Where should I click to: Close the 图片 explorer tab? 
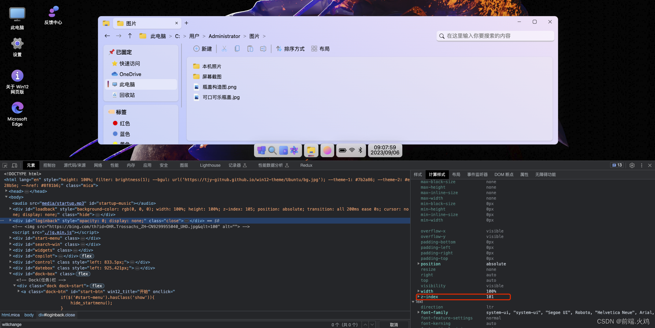pyautogui.click(x=176, y=23)
